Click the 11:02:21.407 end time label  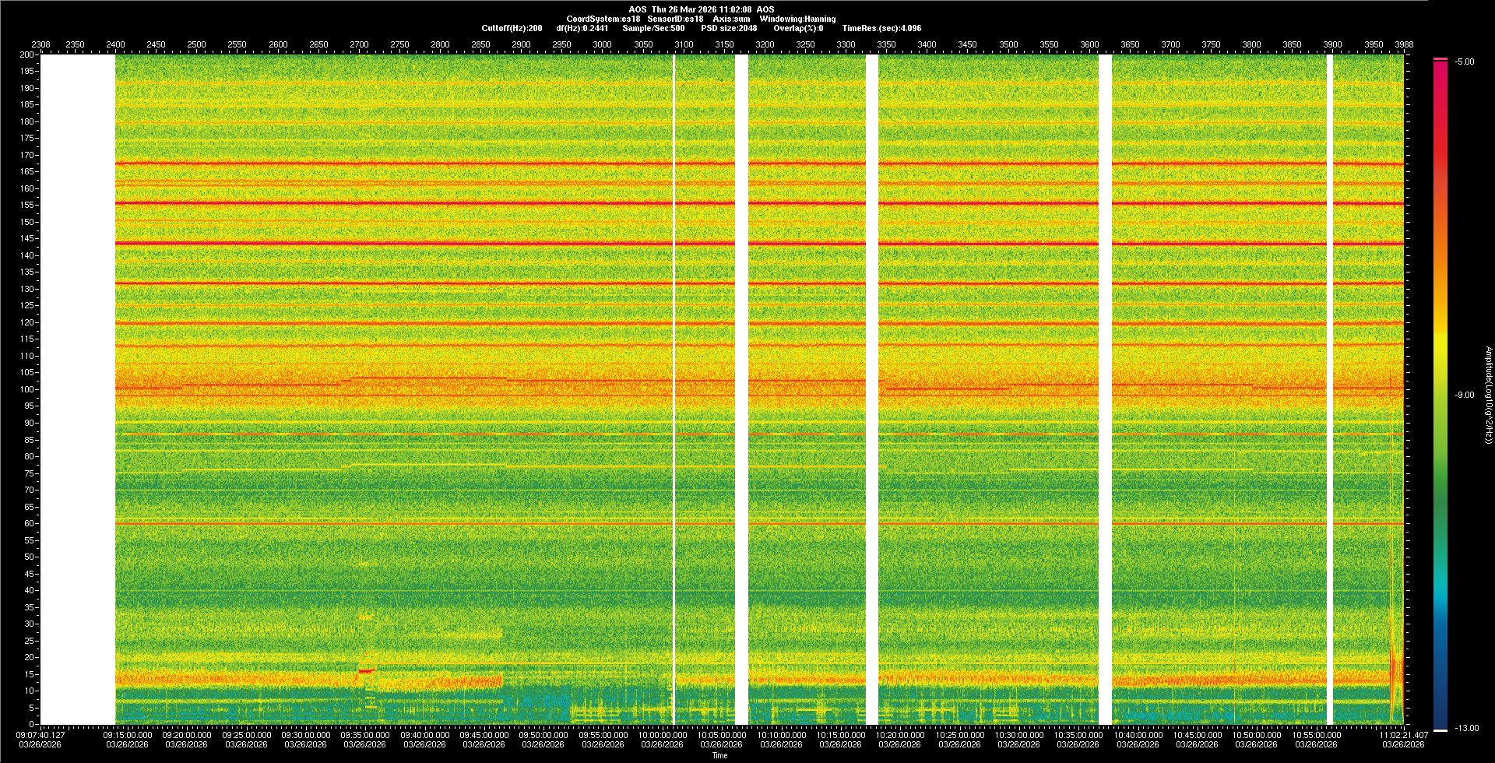[x=1403, y=735]
